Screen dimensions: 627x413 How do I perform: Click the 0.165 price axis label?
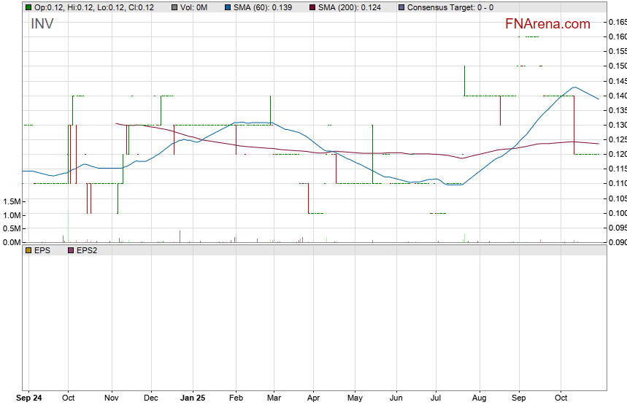[617, 22]
